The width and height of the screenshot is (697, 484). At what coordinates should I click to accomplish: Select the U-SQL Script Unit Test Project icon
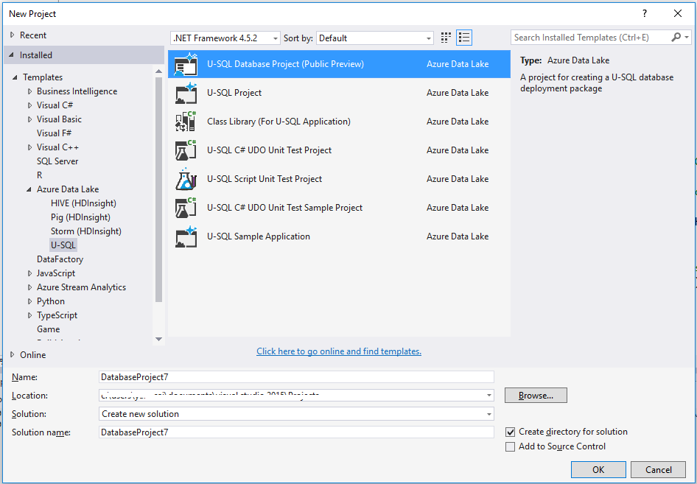186,179
